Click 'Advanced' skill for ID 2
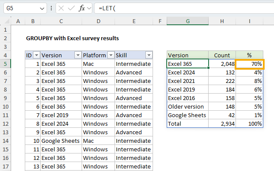 coord(134,72)
